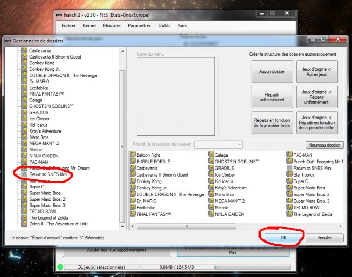Screen dimensions: 352x277
Task: Click the FINAL FANTASY icon in the list view
Action: tap(133, 214)
